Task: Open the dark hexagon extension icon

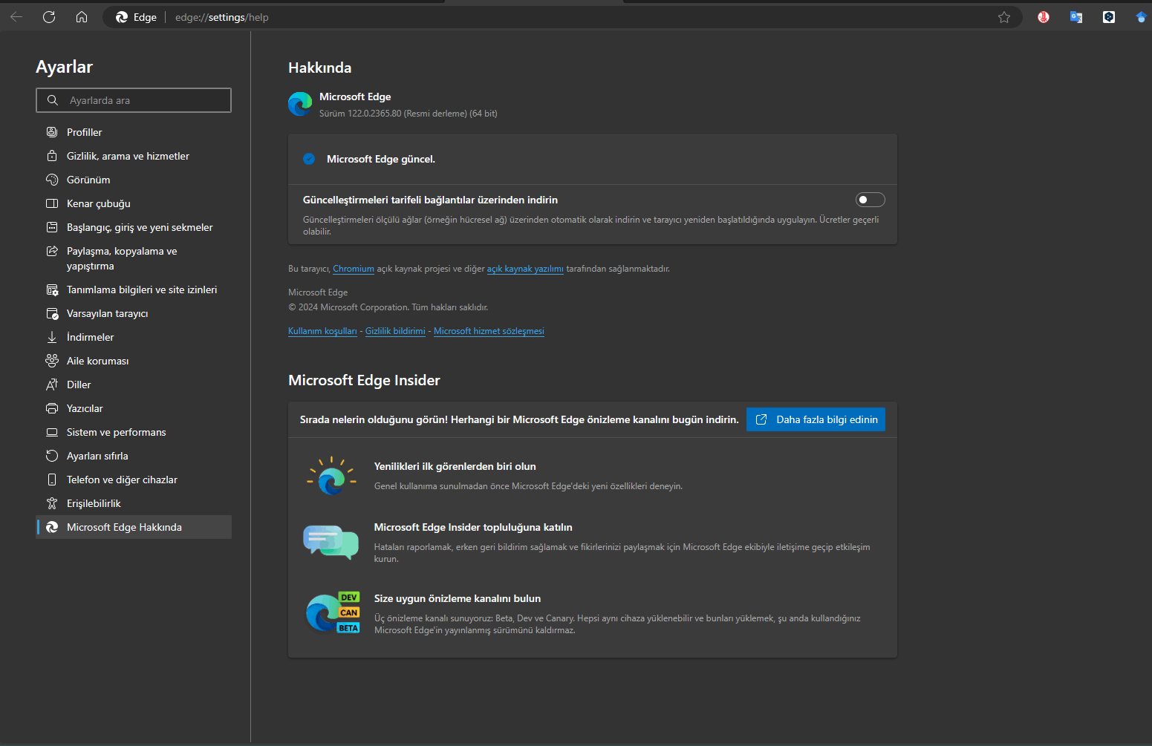Action: pyautogui.click(x=1109, y=17)
